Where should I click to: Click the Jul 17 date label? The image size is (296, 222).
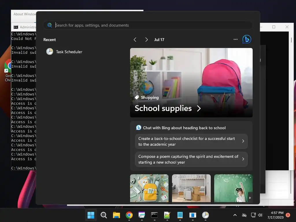click(x=159, y=40)
